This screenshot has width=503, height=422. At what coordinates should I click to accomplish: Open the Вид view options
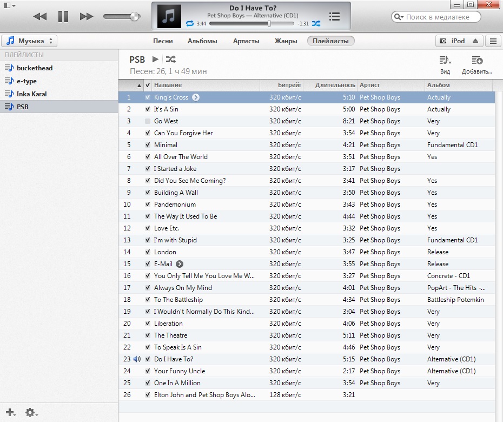(445, 65)
